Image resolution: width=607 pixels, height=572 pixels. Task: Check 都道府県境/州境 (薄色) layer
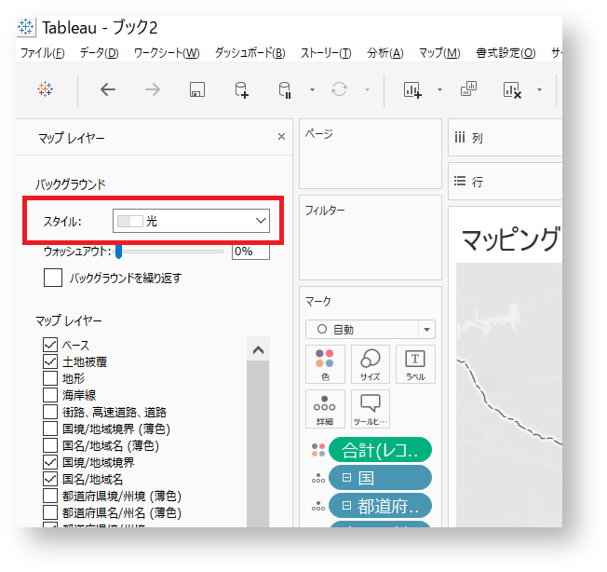pyautogui.click(x=50, y=496)
